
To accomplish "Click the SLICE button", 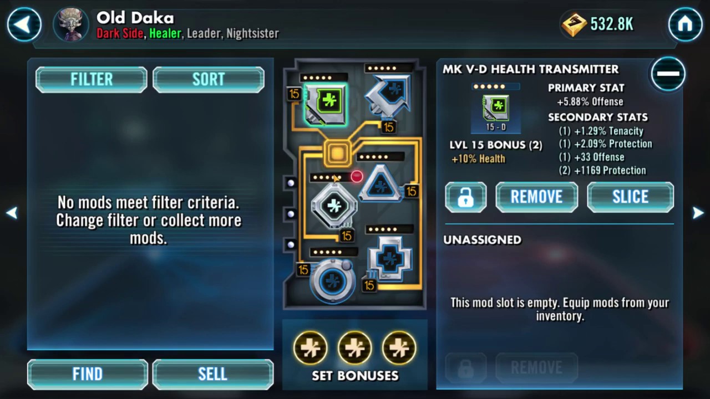I will (630, 197).
